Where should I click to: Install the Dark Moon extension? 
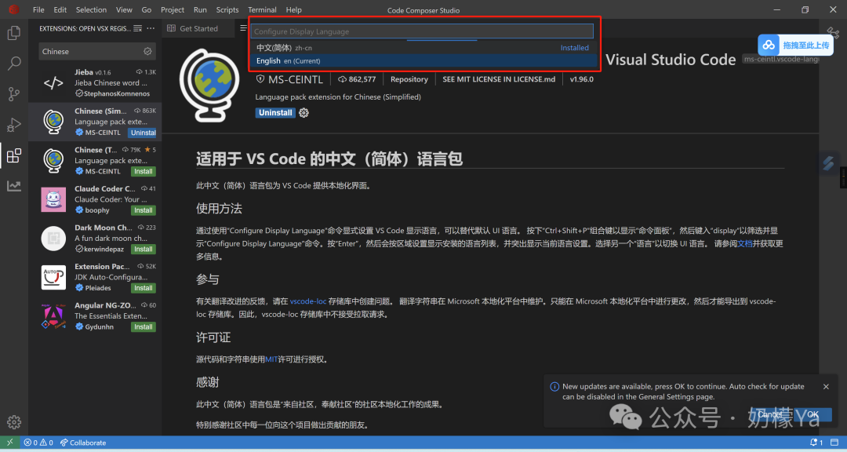tap(144, 250)
